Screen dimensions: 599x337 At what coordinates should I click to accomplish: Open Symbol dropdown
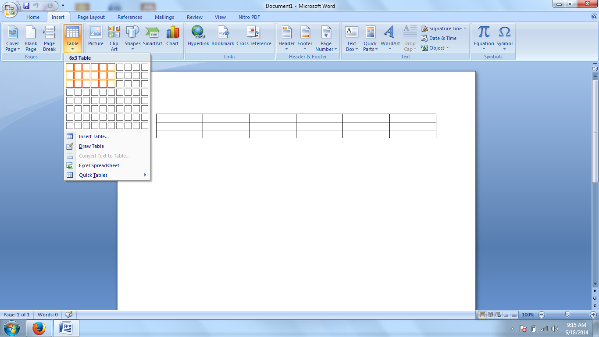tap(504, 39)
